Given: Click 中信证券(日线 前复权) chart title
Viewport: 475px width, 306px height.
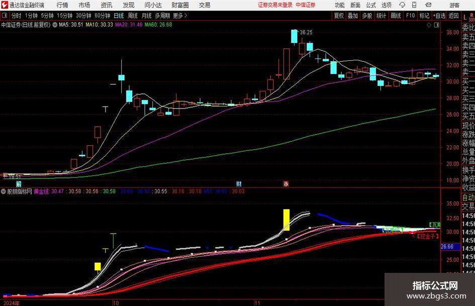Looking at the screenshot, I should point(26,25).
